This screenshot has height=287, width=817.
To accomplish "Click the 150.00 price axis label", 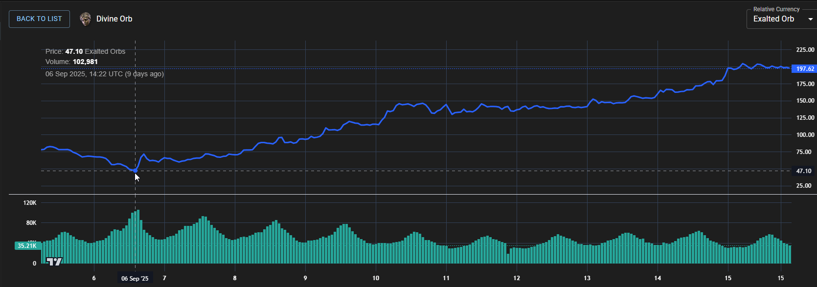I will [x=805, y=101].
